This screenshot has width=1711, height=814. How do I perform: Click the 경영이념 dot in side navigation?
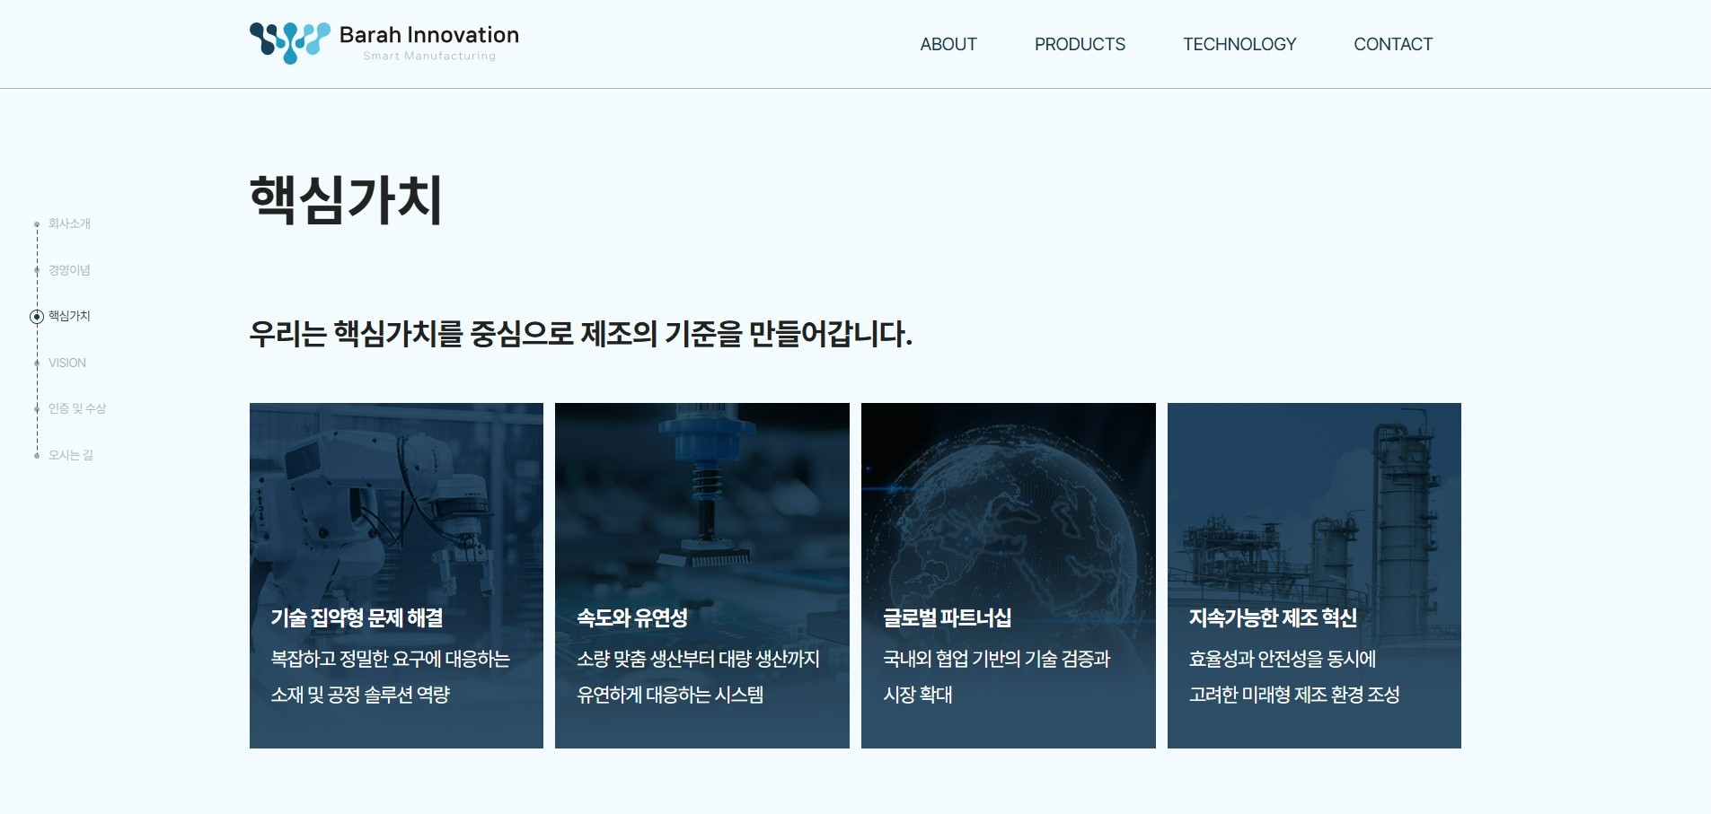click(x=36, y=269)
